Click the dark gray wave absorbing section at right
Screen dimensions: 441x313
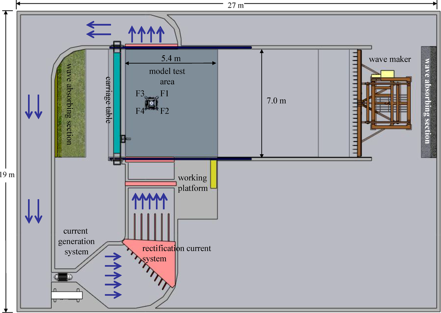pyautogui.click(x=429, y=102)
